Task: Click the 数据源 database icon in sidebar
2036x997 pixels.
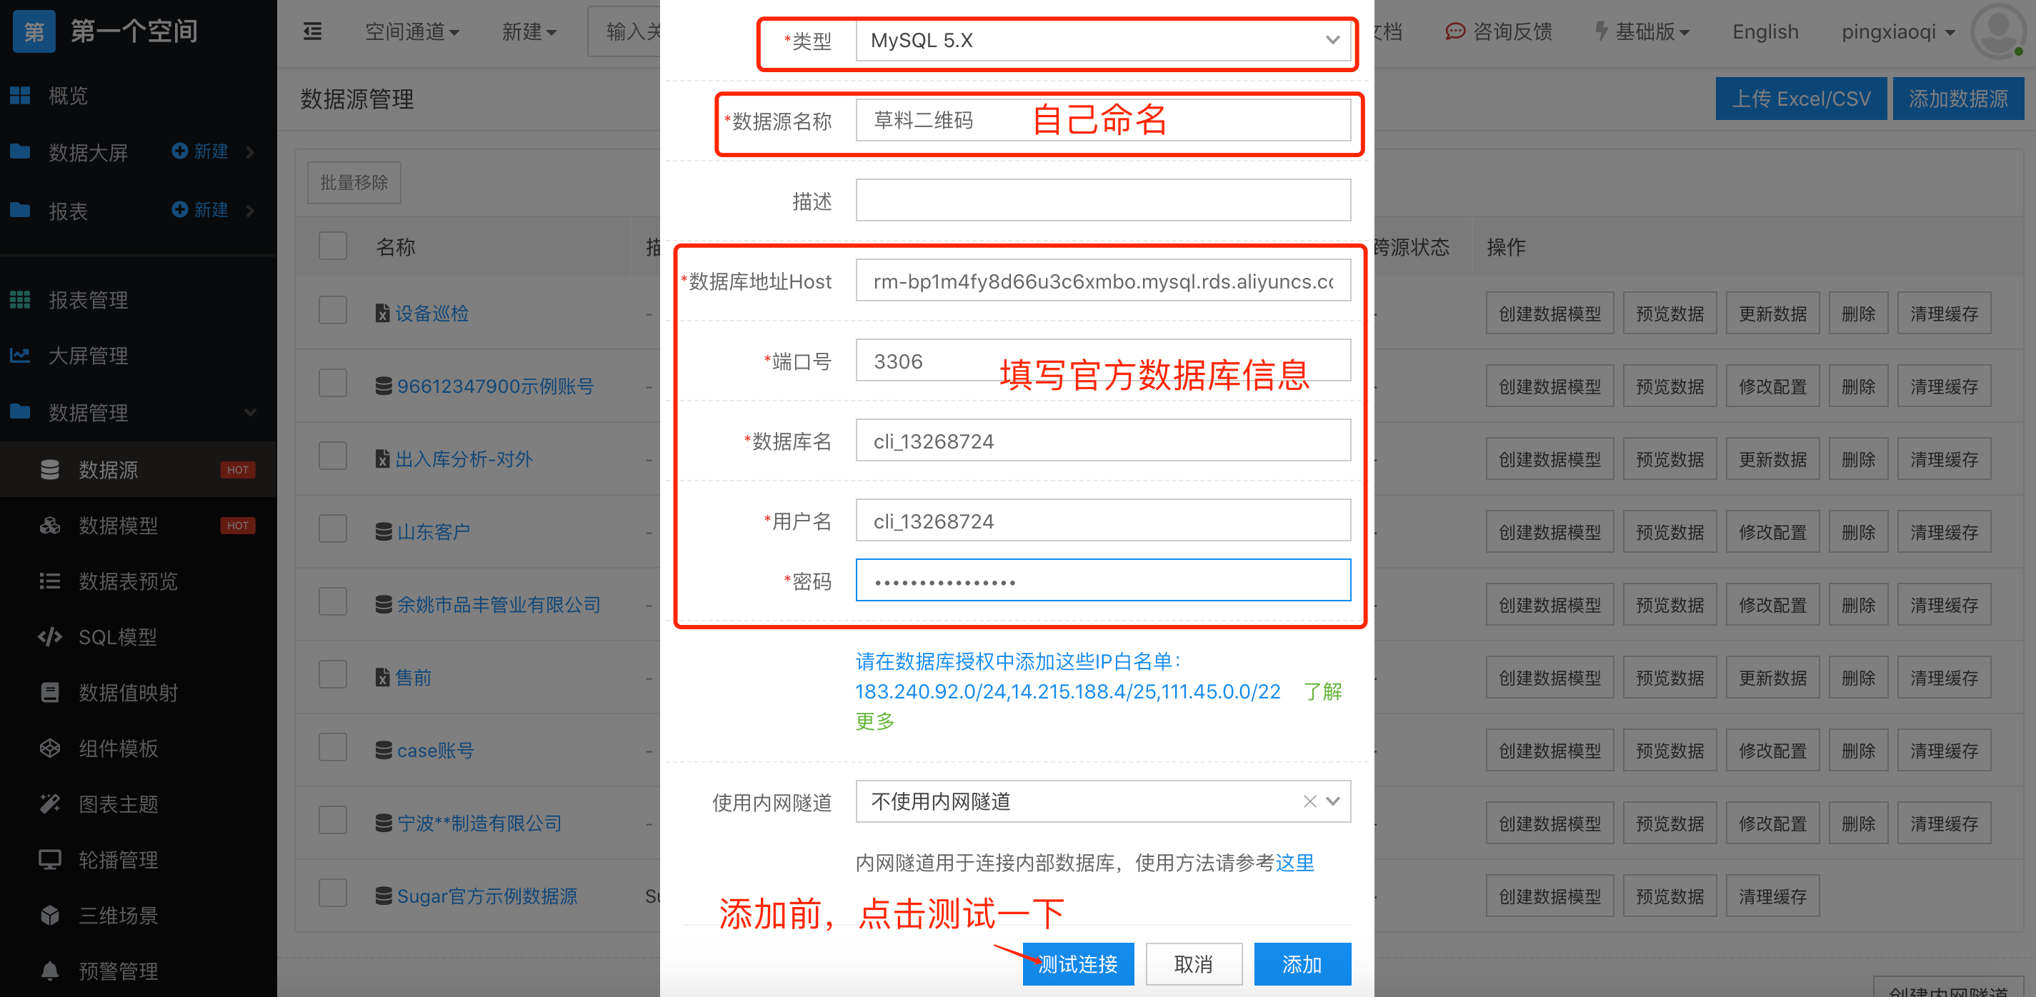Action: (50, 470)
